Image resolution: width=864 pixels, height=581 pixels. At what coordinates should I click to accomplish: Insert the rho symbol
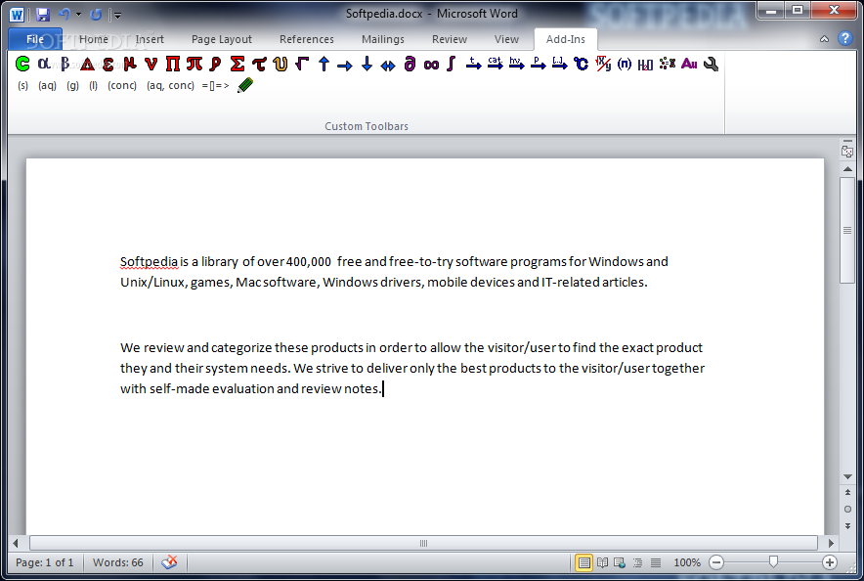pos(215,64)
